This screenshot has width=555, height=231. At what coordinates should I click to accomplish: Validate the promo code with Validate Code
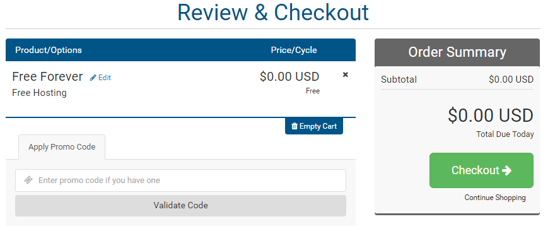(x=180, y=206)
